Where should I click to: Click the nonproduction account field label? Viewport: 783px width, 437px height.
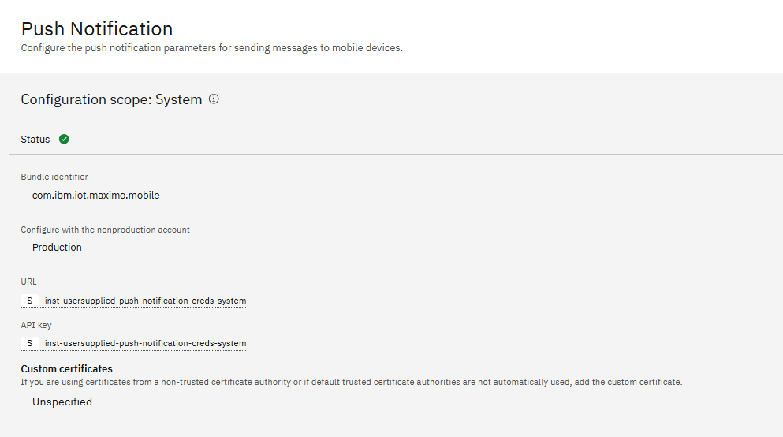pyautogui.click(x=105, y=230)
